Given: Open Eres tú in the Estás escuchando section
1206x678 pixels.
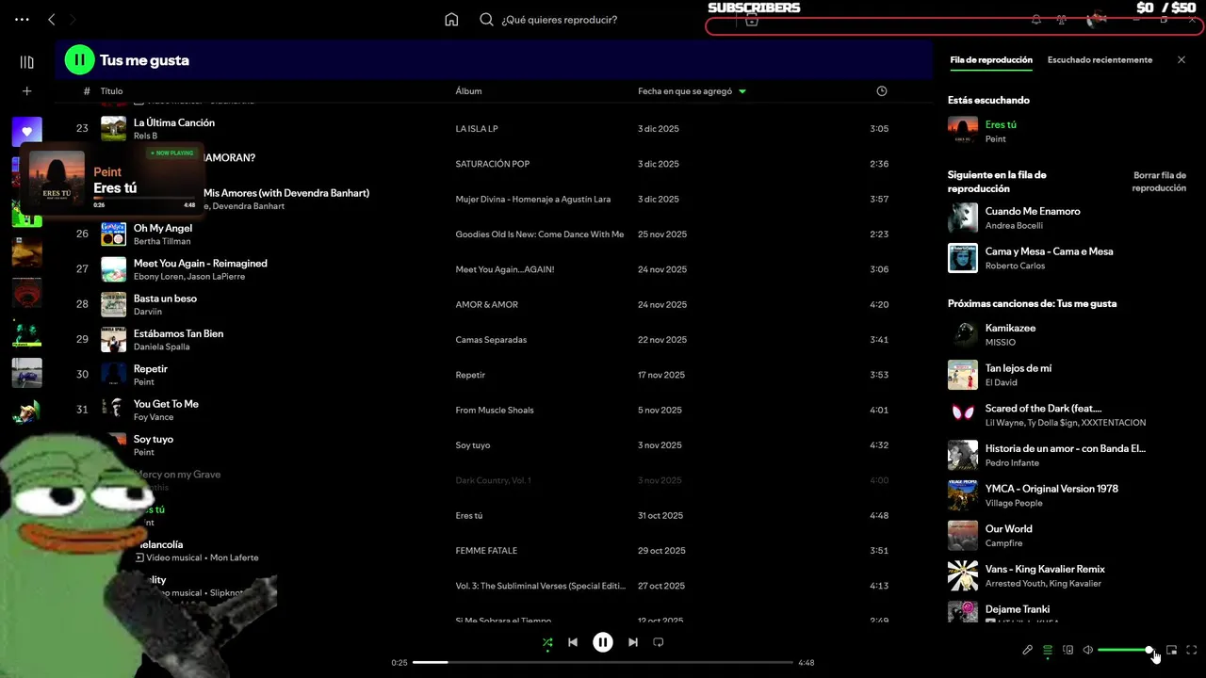Looking at the screenshot, I should 1001,124.
